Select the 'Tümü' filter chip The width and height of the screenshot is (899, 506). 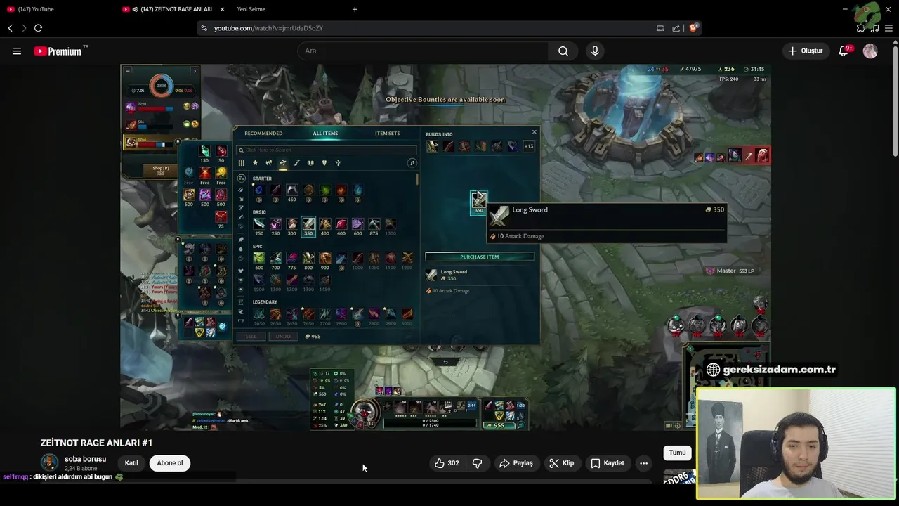tap(677, 453)
